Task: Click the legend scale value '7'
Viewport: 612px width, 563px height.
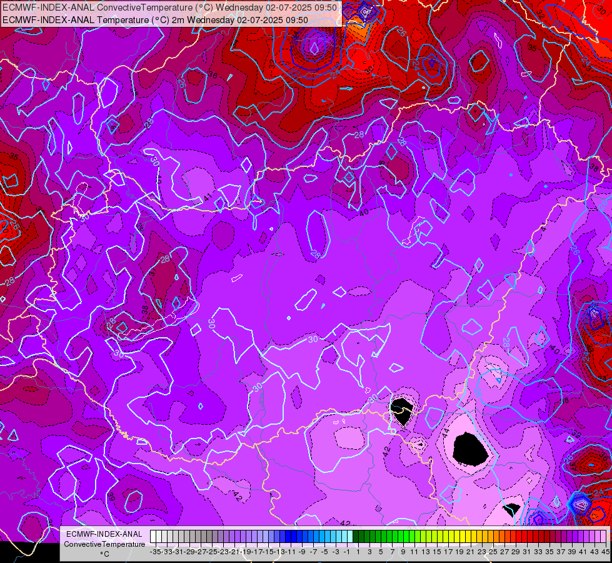Action: 392,552
